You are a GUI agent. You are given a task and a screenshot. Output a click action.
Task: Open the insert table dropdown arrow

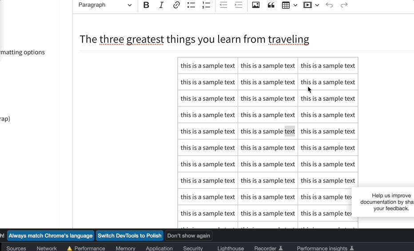point(295,5)
